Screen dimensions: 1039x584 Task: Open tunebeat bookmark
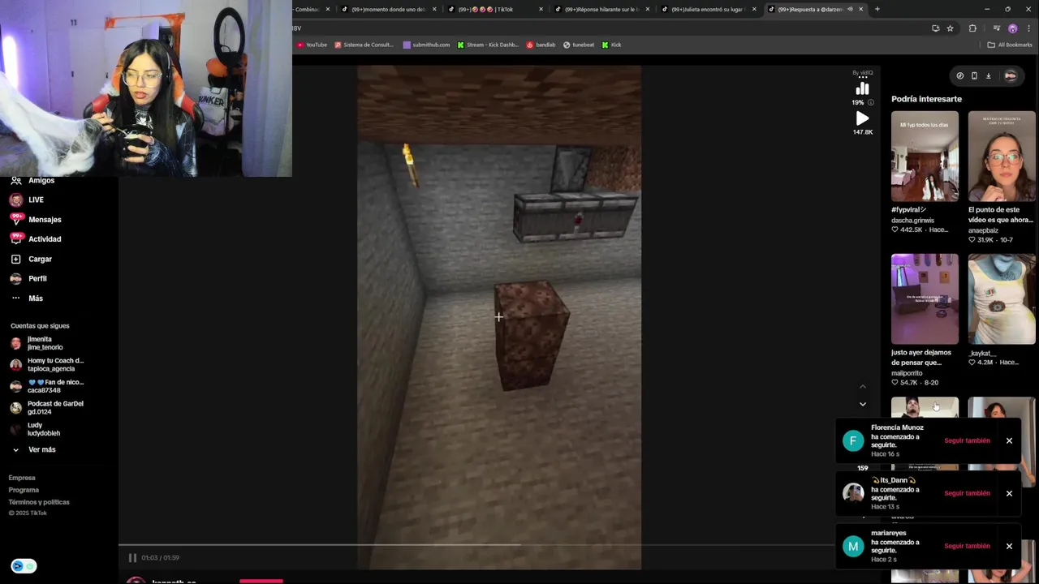(x=579, y=45)
